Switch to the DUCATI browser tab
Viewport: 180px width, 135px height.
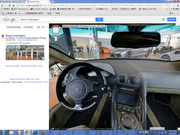13,2
